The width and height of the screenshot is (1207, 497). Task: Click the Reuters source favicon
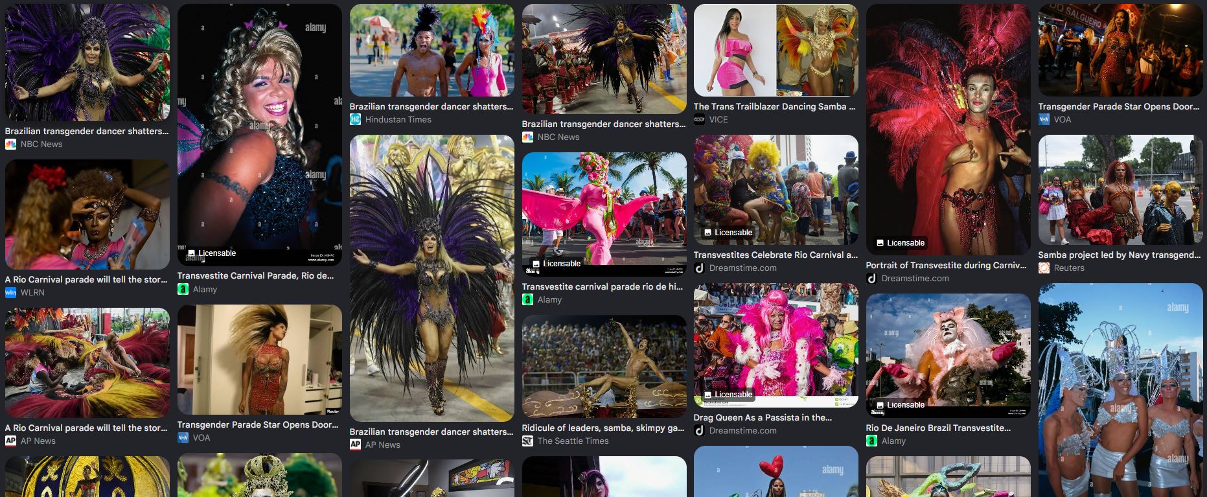pos(1044,268)
